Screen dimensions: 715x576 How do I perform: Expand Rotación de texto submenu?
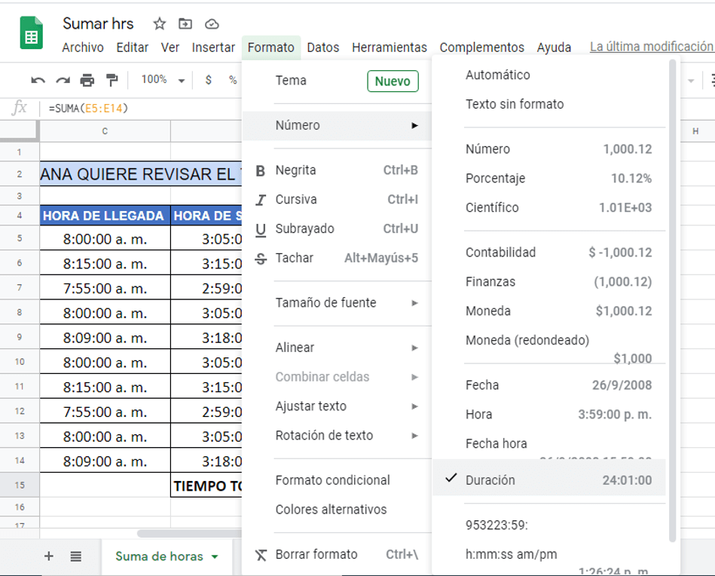[337, 436]
